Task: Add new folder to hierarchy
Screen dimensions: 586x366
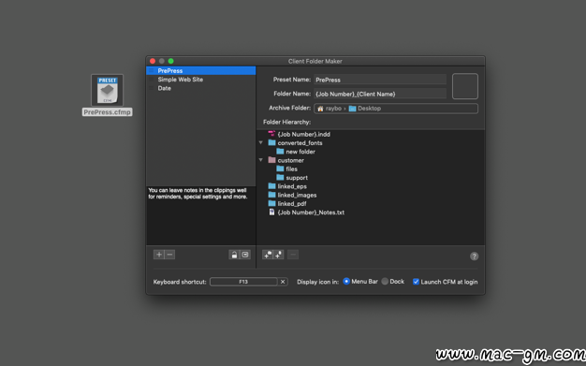Action: click(268, 255)
